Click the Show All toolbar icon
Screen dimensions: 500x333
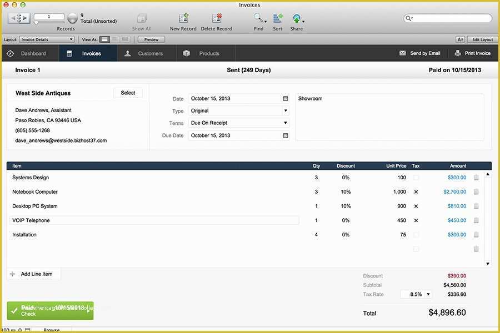[142, 18]
